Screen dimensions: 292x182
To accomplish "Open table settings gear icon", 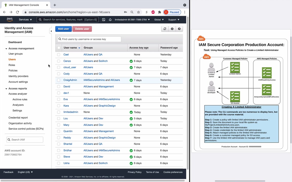I will pyautogui.click(x=172, y=29).
